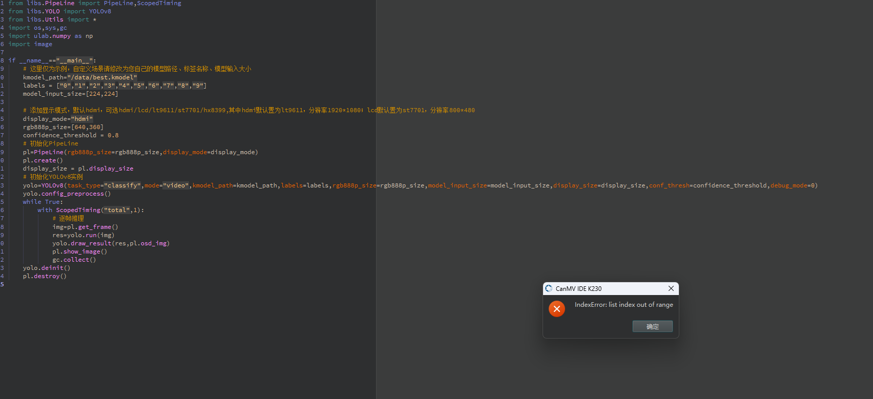This screenshot has height=399, width=873.
Task: Click the res=yolo.run(img) line
Action: coord(83,235)
